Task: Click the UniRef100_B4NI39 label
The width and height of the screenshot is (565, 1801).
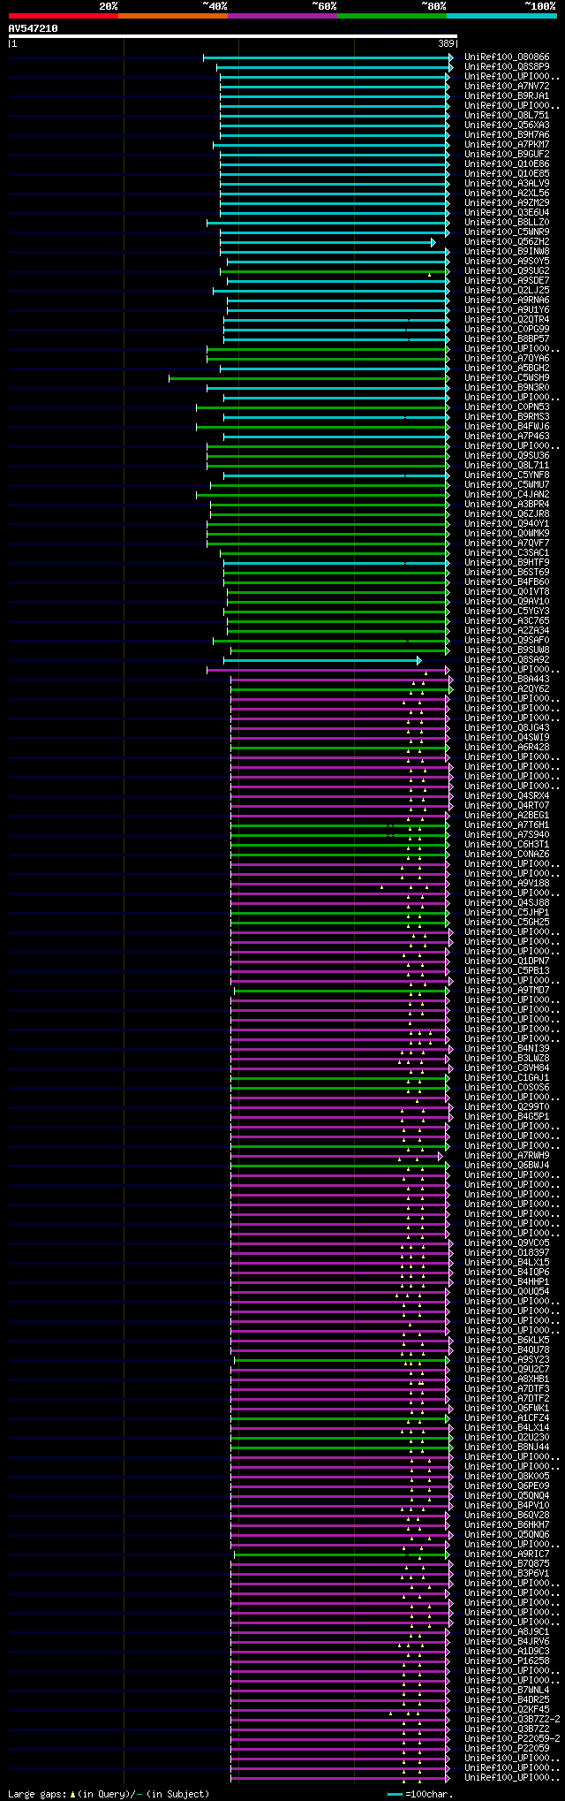Action: click(507, 1049)
